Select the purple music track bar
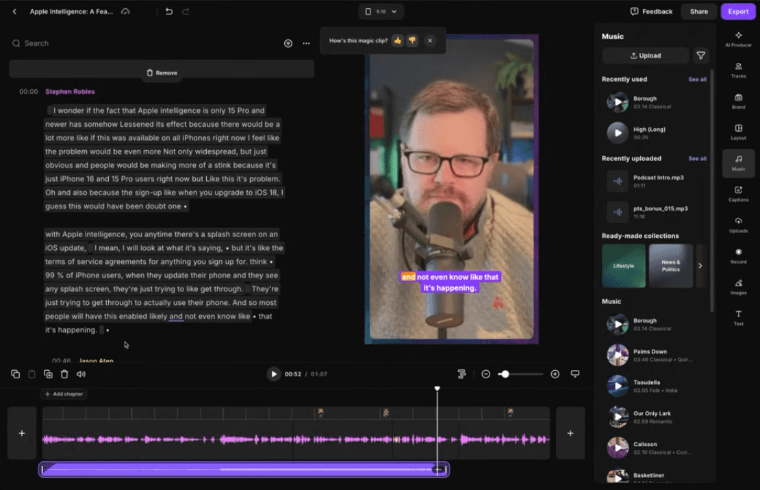This screenshot has height=490, width=760. click(x=244, y=469)
